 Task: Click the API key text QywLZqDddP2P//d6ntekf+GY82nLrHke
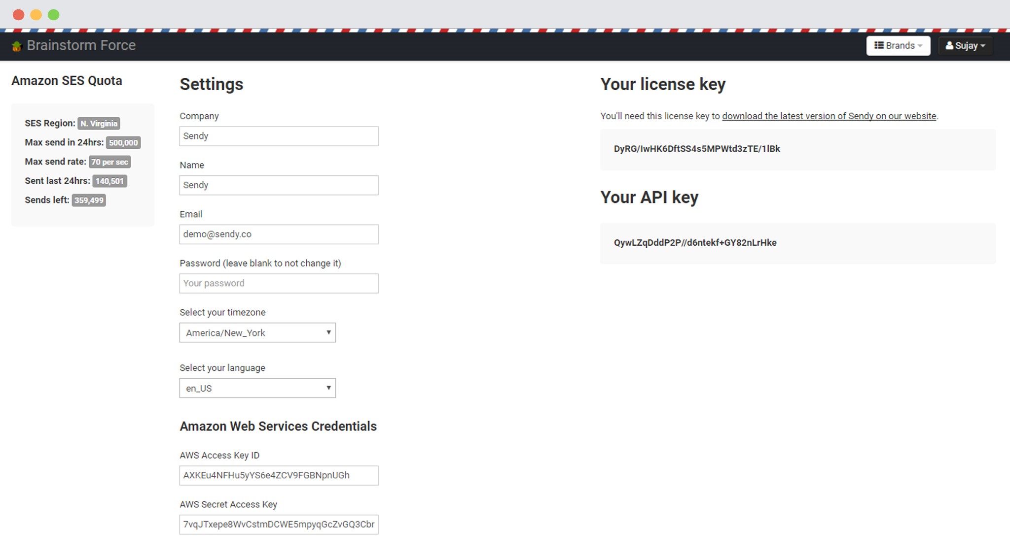[x=695, y=243]
